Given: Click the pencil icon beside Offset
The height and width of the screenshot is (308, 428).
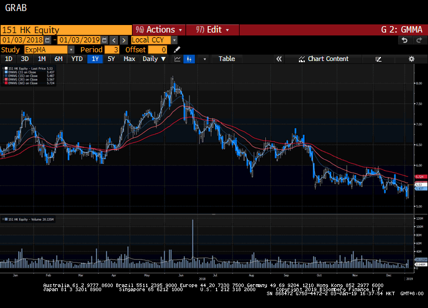Looking at the screenshot, I should point(177,49).
